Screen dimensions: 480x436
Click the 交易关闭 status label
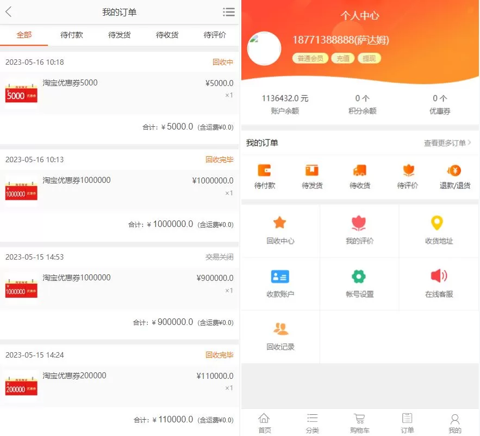coord(220,257)
